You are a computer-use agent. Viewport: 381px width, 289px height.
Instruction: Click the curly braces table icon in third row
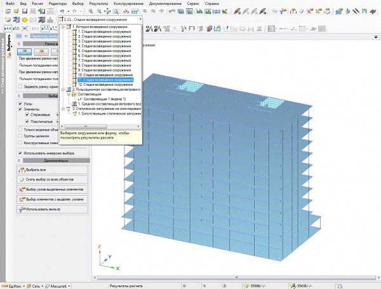coord(217,29)
